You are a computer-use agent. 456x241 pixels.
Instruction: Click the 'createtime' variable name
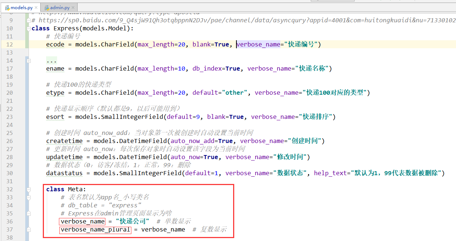pos(64,141)
